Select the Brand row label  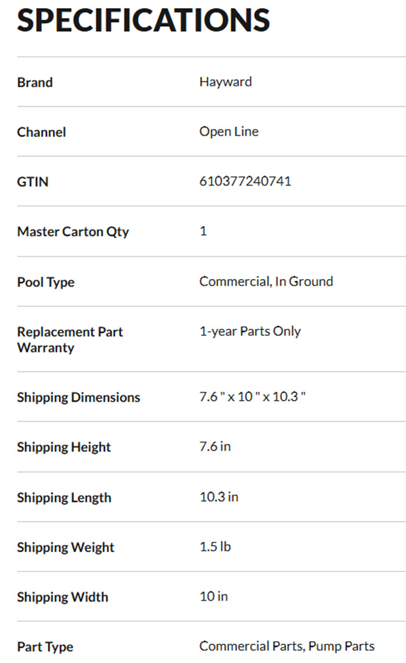pos(35,82)
